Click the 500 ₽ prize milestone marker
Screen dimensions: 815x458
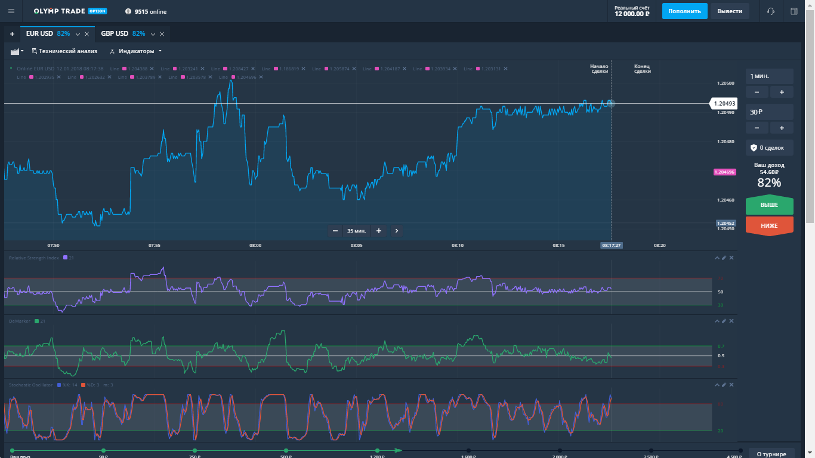coord(286,451)
